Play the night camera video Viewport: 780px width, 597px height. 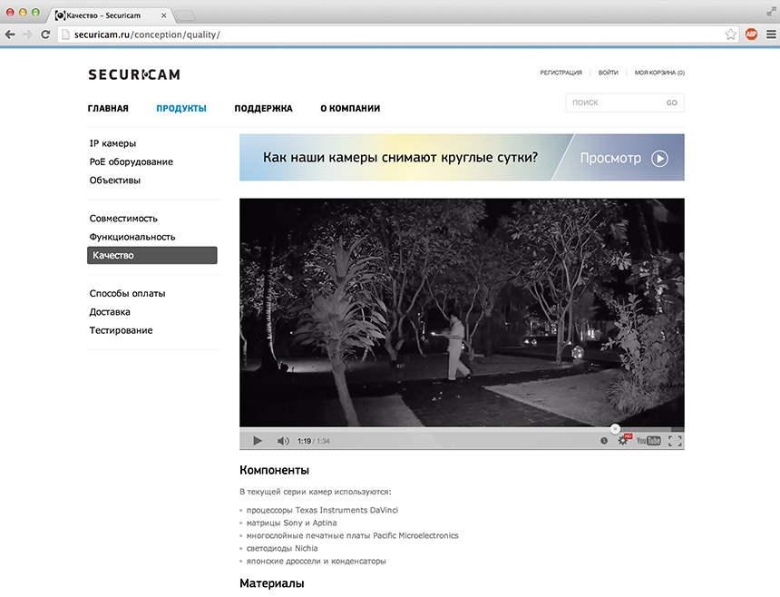pyautogui.click(x=257, y=441)
